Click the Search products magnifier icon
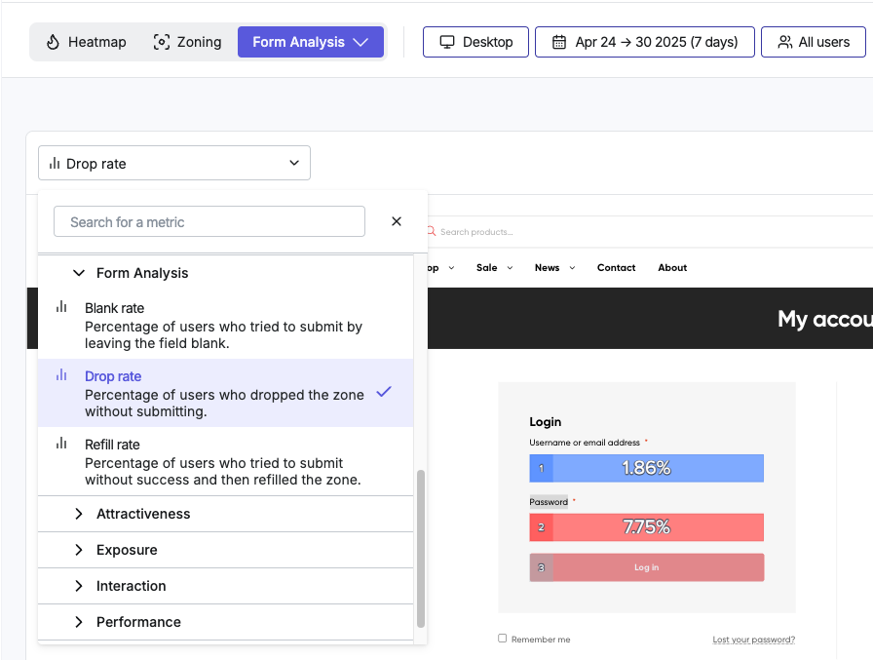Screen dimensions: 873x660 pyautogui.click(x=431, y=231)
